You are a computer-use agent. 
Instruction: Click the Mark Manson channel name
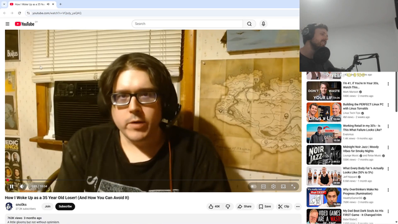(x=351, y=92)
